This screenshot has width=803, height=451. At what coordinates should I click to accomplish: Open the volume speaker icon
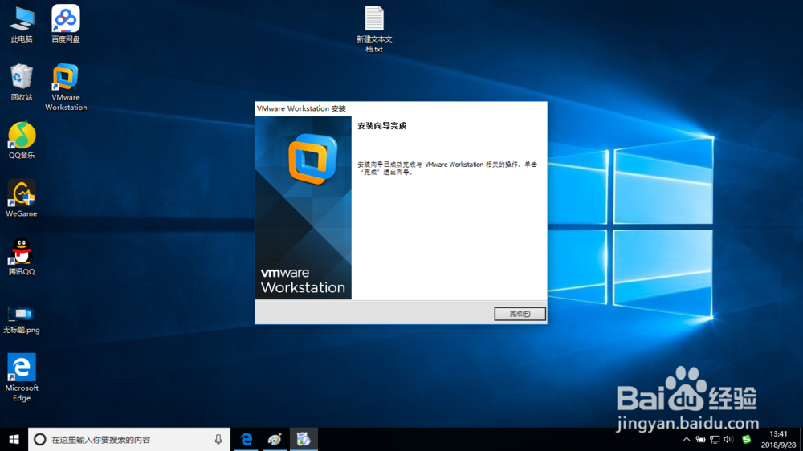[729, 439]
